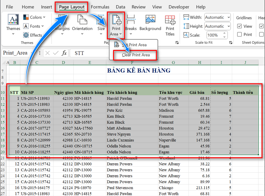
Task: Open Print Titles settings
Action: [x=170, y=25]
